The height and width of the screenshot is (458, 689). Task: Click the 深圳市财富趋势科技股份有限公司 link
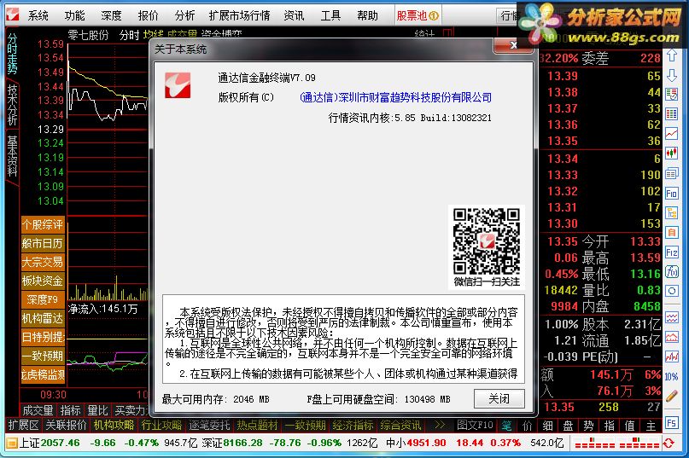(395, 97)
